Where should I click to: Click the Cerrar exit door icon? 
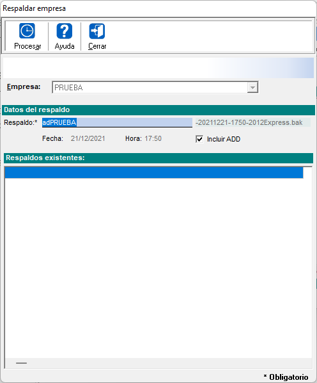pyautogui.click(x=97, y=31)
